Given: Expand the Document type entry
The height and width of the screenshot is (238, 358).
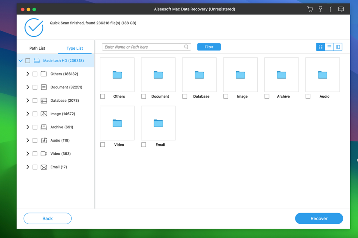Looking at the screenshot, I should tap(28, 87).
